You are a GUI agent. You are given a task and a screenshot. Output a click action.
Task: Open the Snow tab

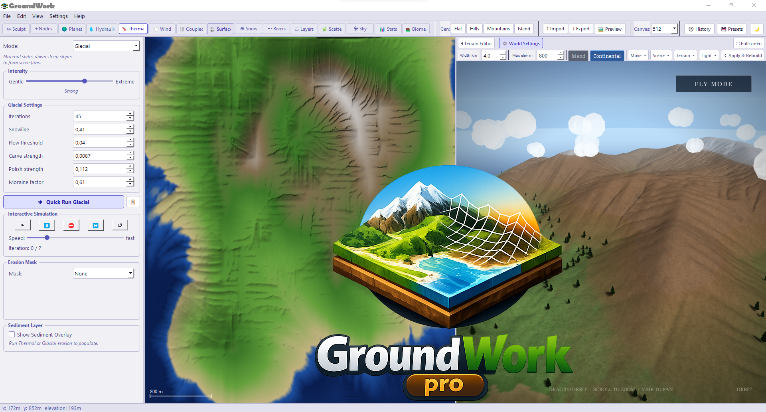click(x=249, y=29)
